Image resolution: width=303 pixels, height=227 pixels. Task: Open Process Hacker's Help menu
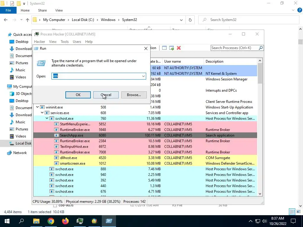89,41
